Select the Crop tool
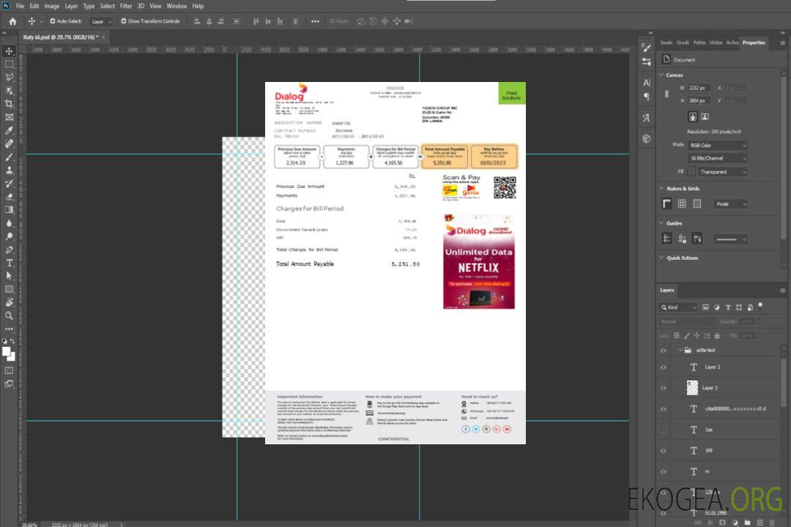 10,104
